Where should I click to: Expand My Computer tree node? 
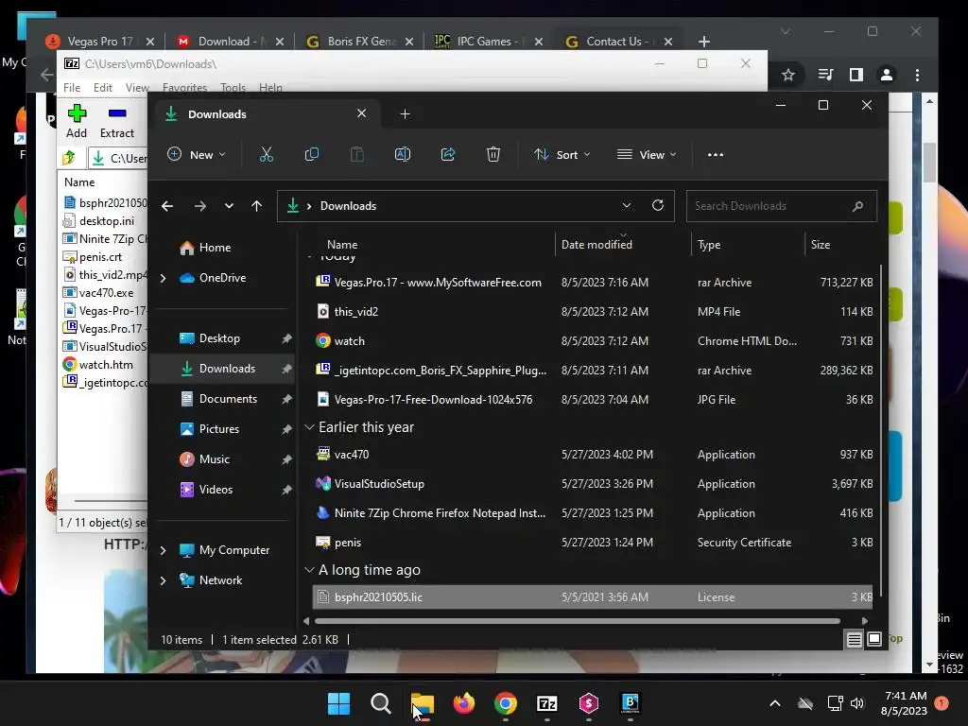pyautogui.click(x=163, y=550)
